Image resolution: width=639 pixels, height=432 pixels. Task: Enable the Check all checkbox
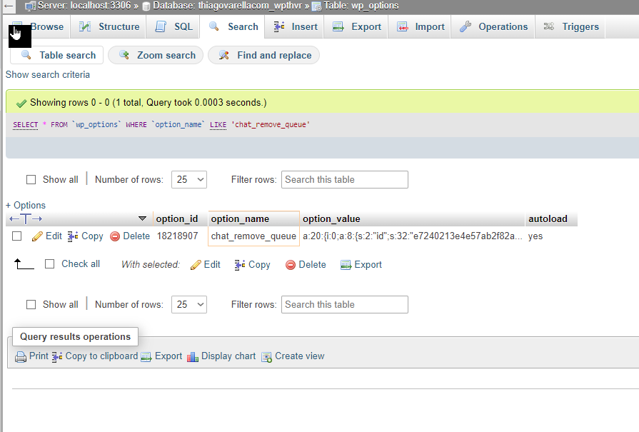tap(50, 264)
